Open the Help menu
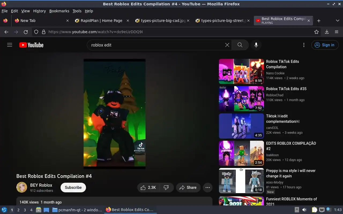 (x=89, y=11)
